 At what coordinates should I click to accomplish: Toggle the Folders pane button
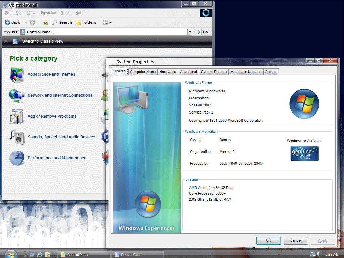pyautogui.click(x=86, y=22)
